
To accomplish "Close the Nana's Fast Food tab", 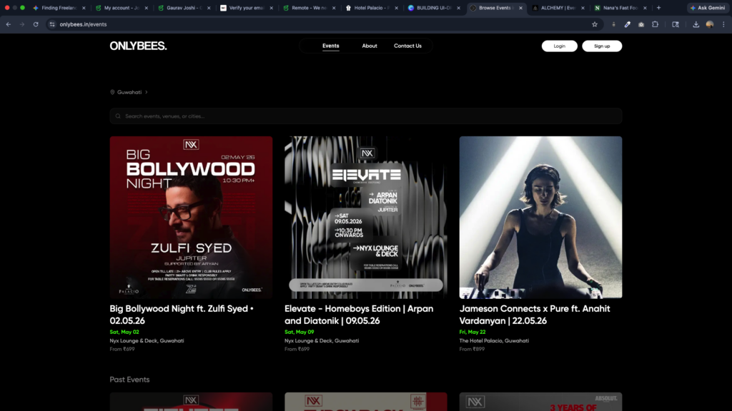I will pos(646,8).
